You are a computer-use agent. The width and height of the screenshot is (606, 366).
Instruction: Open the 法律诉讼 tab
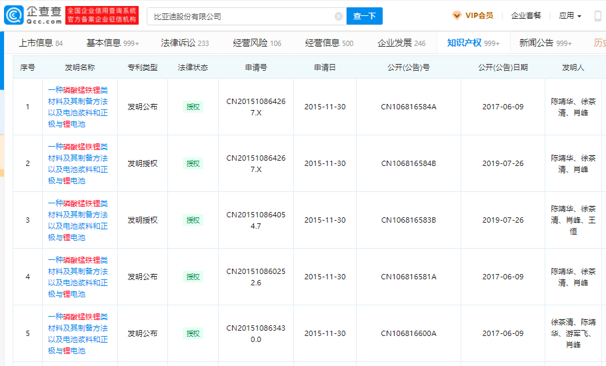click(x=184, y=43)
